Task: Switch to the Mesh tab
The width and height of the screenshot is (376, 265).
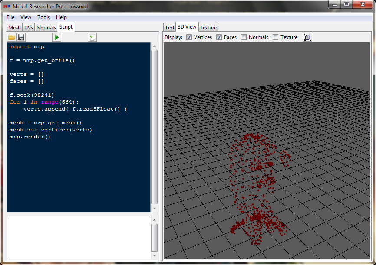Action: tap(14, 28)
